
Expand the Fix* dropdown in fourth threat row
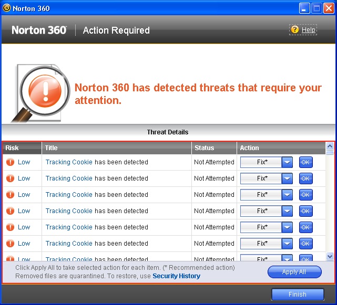[x=287, y=211]
